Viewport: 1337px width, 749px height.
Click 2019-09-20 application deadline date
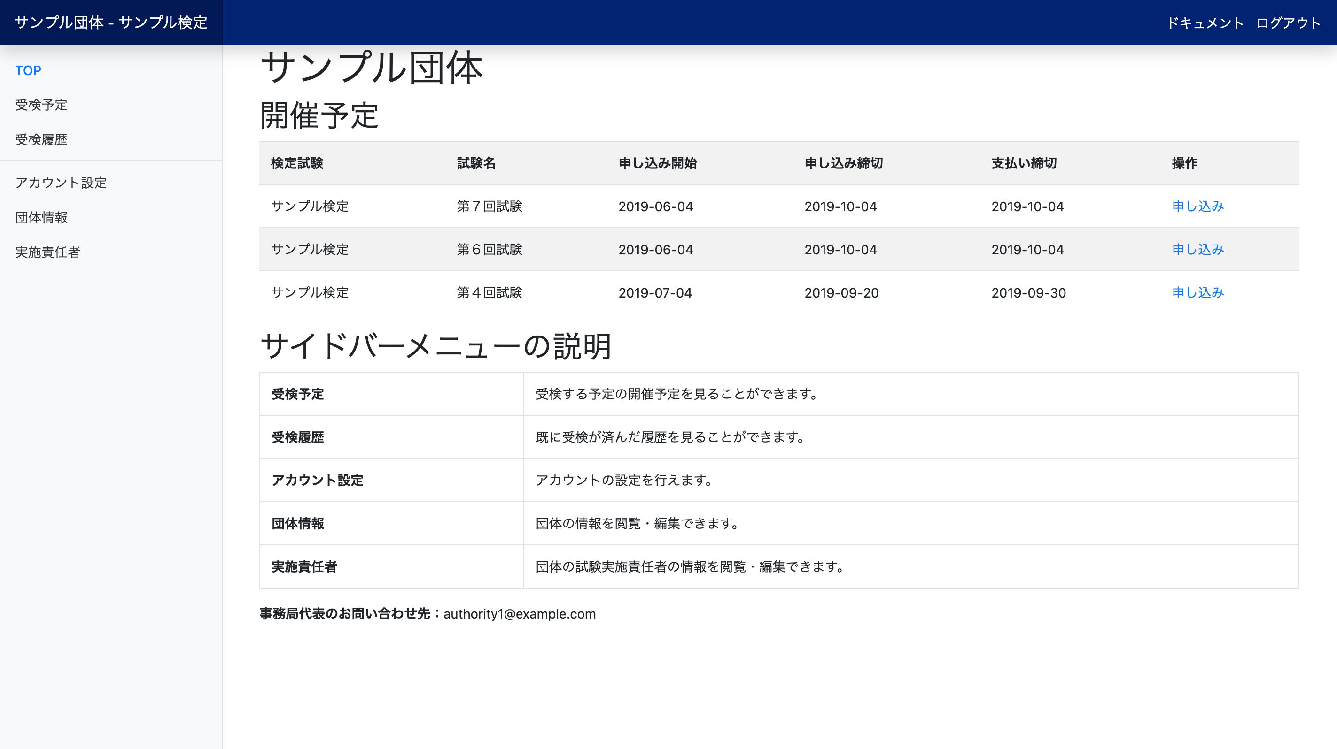pyautogui.click(x=841, y=293)
